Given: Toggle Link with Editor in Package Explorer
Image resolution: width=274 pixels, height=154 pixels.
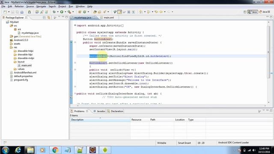Looking at the screenshot, I should [48, 18].
